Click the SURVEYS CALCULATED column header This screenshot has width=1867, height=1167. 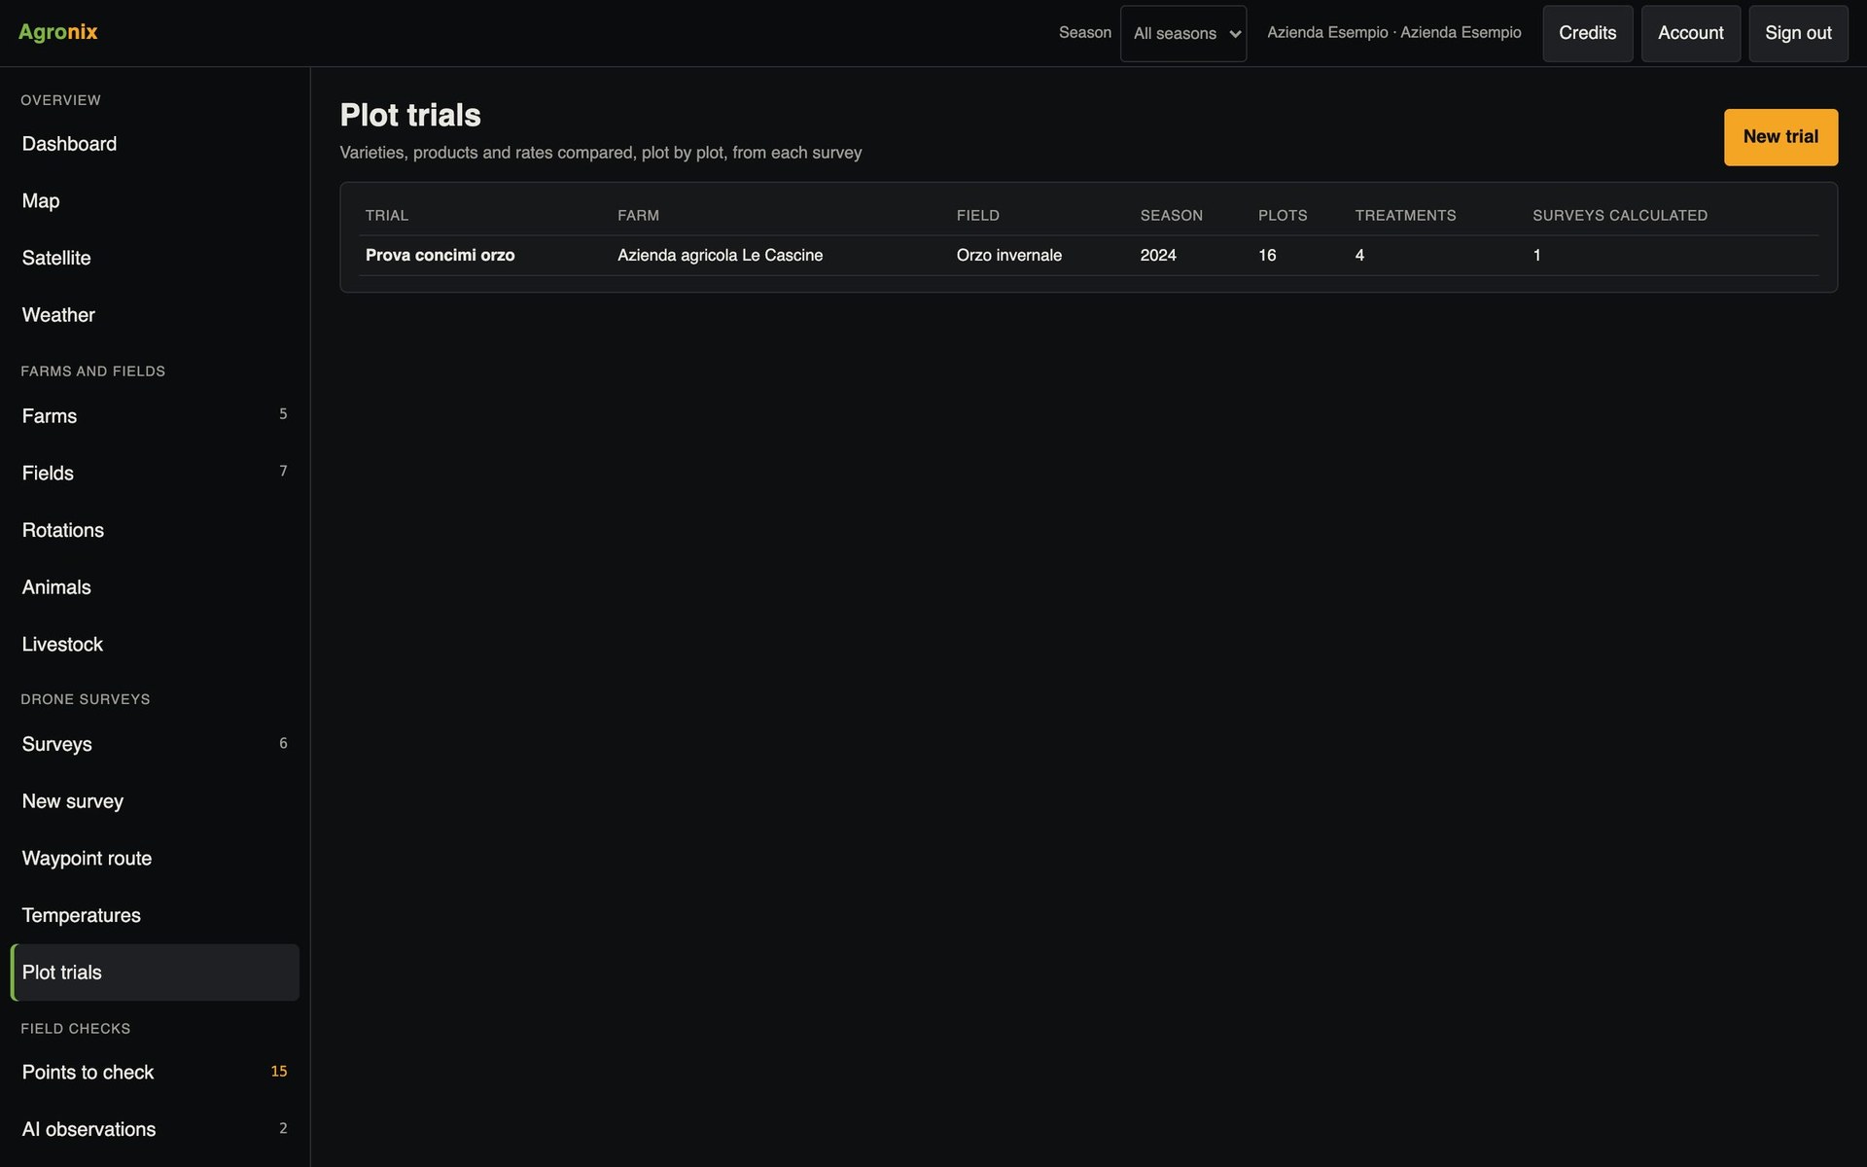pyautogui.click(x=1619, y=216)
